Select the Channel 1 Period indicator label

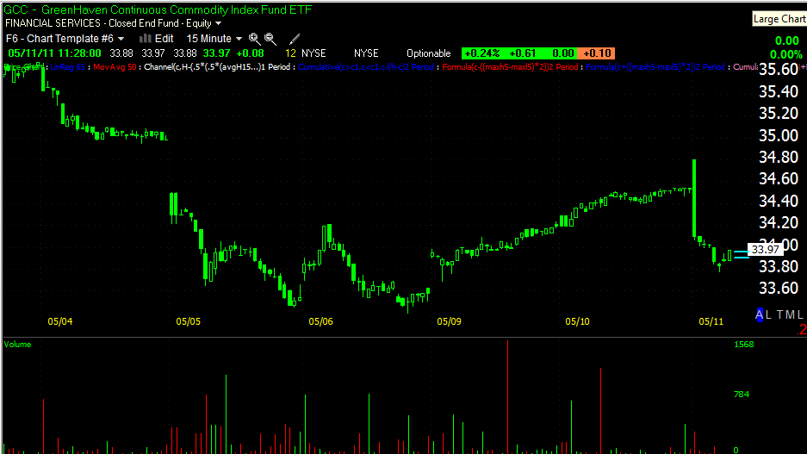[217, 67]
